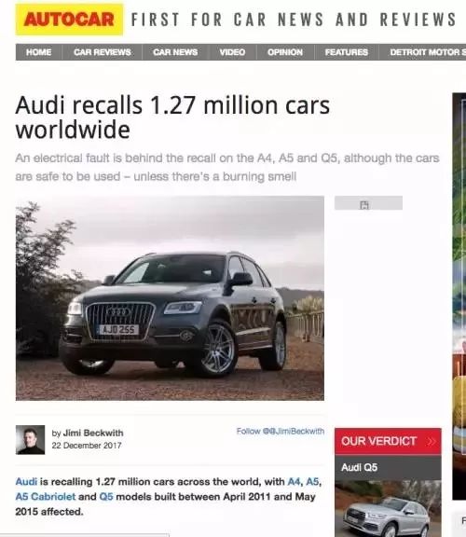Click the AUTOCAR logo
466x537 pixels.
[x=69, y=20]
